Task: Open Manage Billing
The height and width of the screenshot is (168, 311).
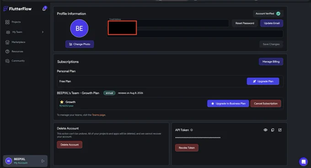Action: (271, 62)
